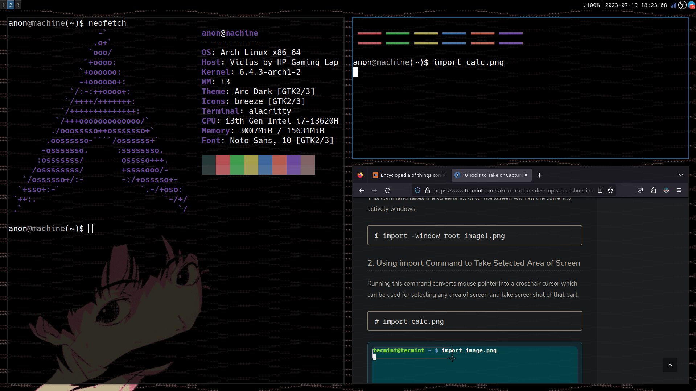Switch to i3 workspace 1
Screen dimensions: 696x391
pyautogui.click(x=4, y=5)
